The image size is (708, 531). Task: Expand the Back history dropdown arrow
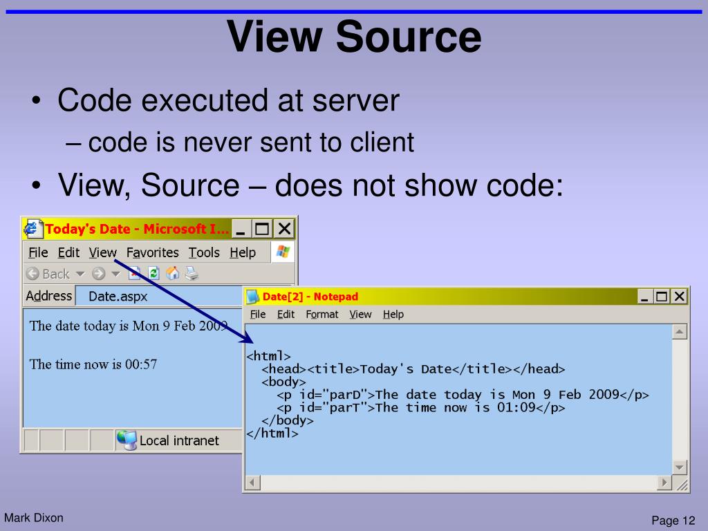point(80,274)
